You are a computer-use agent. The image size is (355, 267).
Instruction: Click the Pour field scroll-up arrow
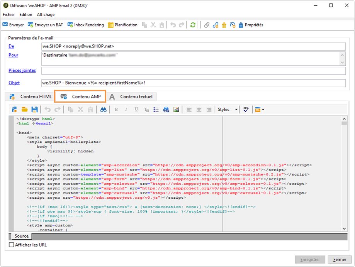point(342,55)
